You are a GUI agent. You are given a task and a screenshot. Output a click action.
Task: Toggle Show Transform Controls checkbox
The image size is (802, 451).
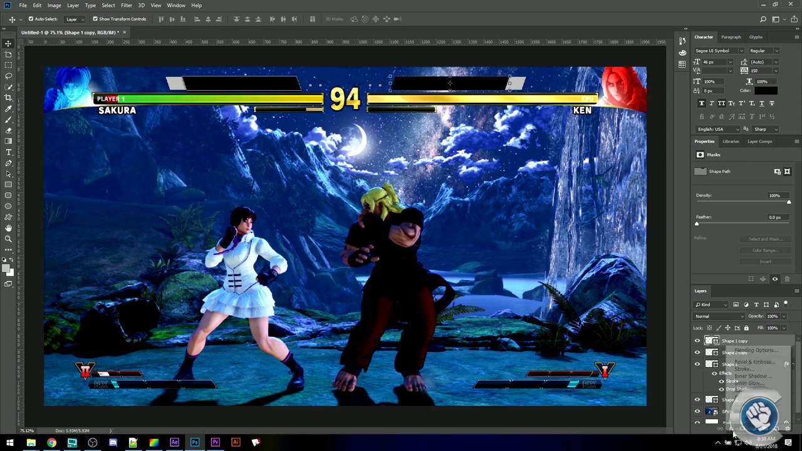tap(95, 19)
